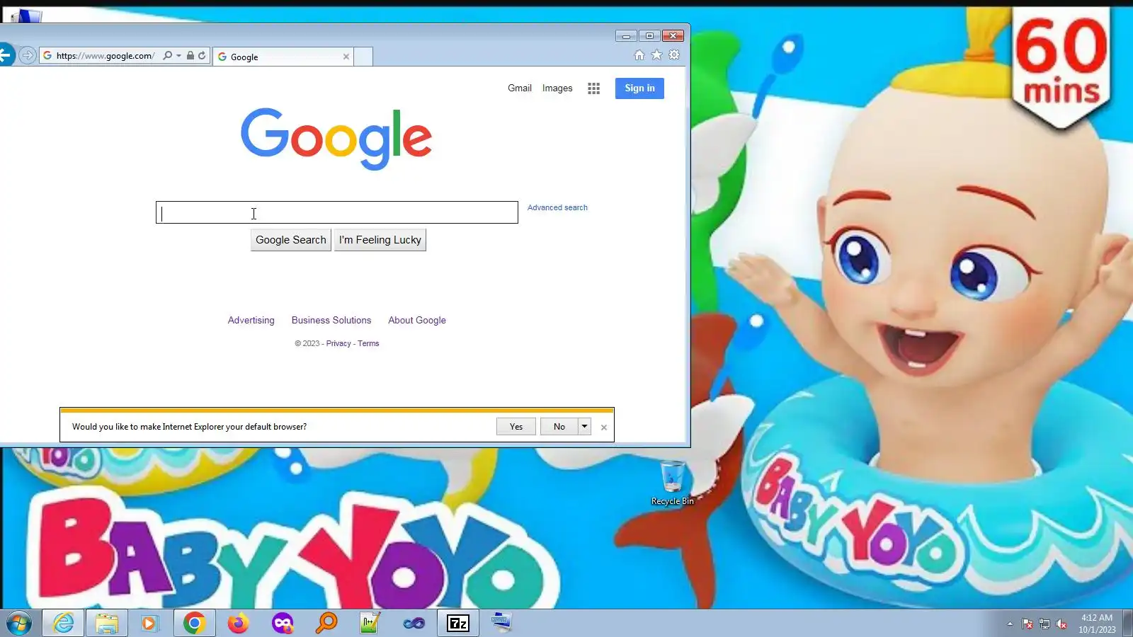This screenshot has width=1133, height=637.
Task: Click the network tray icon
Action: click(1044, 624)
